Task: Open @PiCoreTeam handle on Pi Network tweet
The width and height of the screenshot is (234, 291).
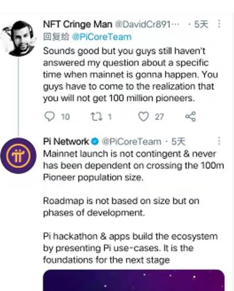Action: 131,141
